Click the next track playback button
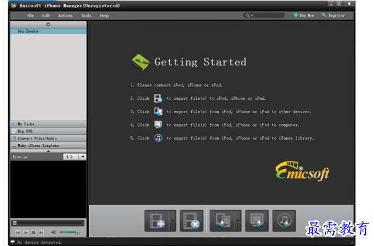374x246 pixels. click(x=41, y=232)
